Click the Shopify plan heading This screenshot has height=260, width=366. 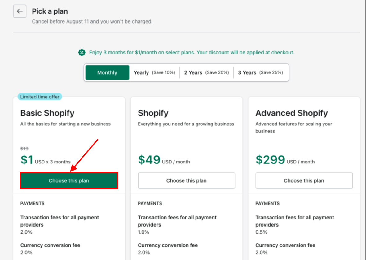coord(153,113)
